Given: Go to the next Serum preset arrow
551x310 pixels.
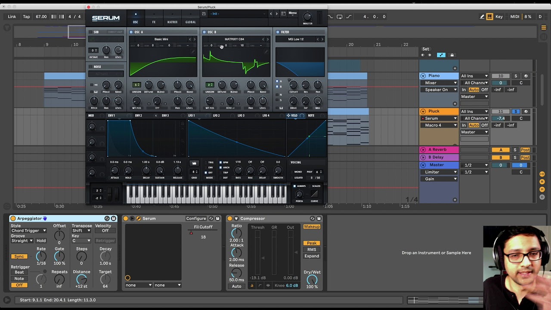Looking at the screenshot, I should [276, 14].
